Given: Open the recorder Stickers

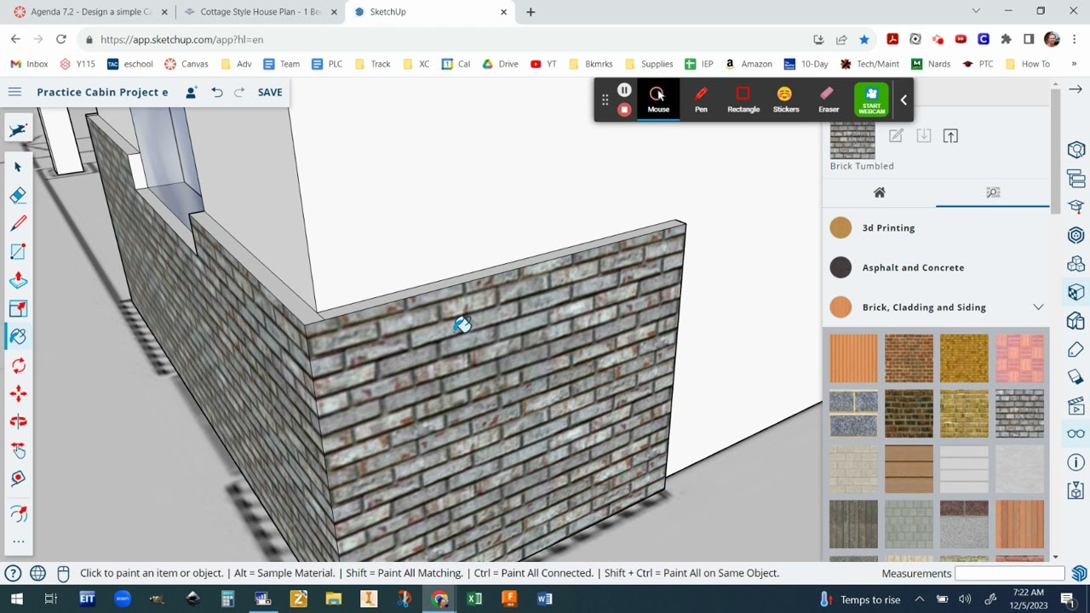Looking at the screenshot, I should pos(785,100).
